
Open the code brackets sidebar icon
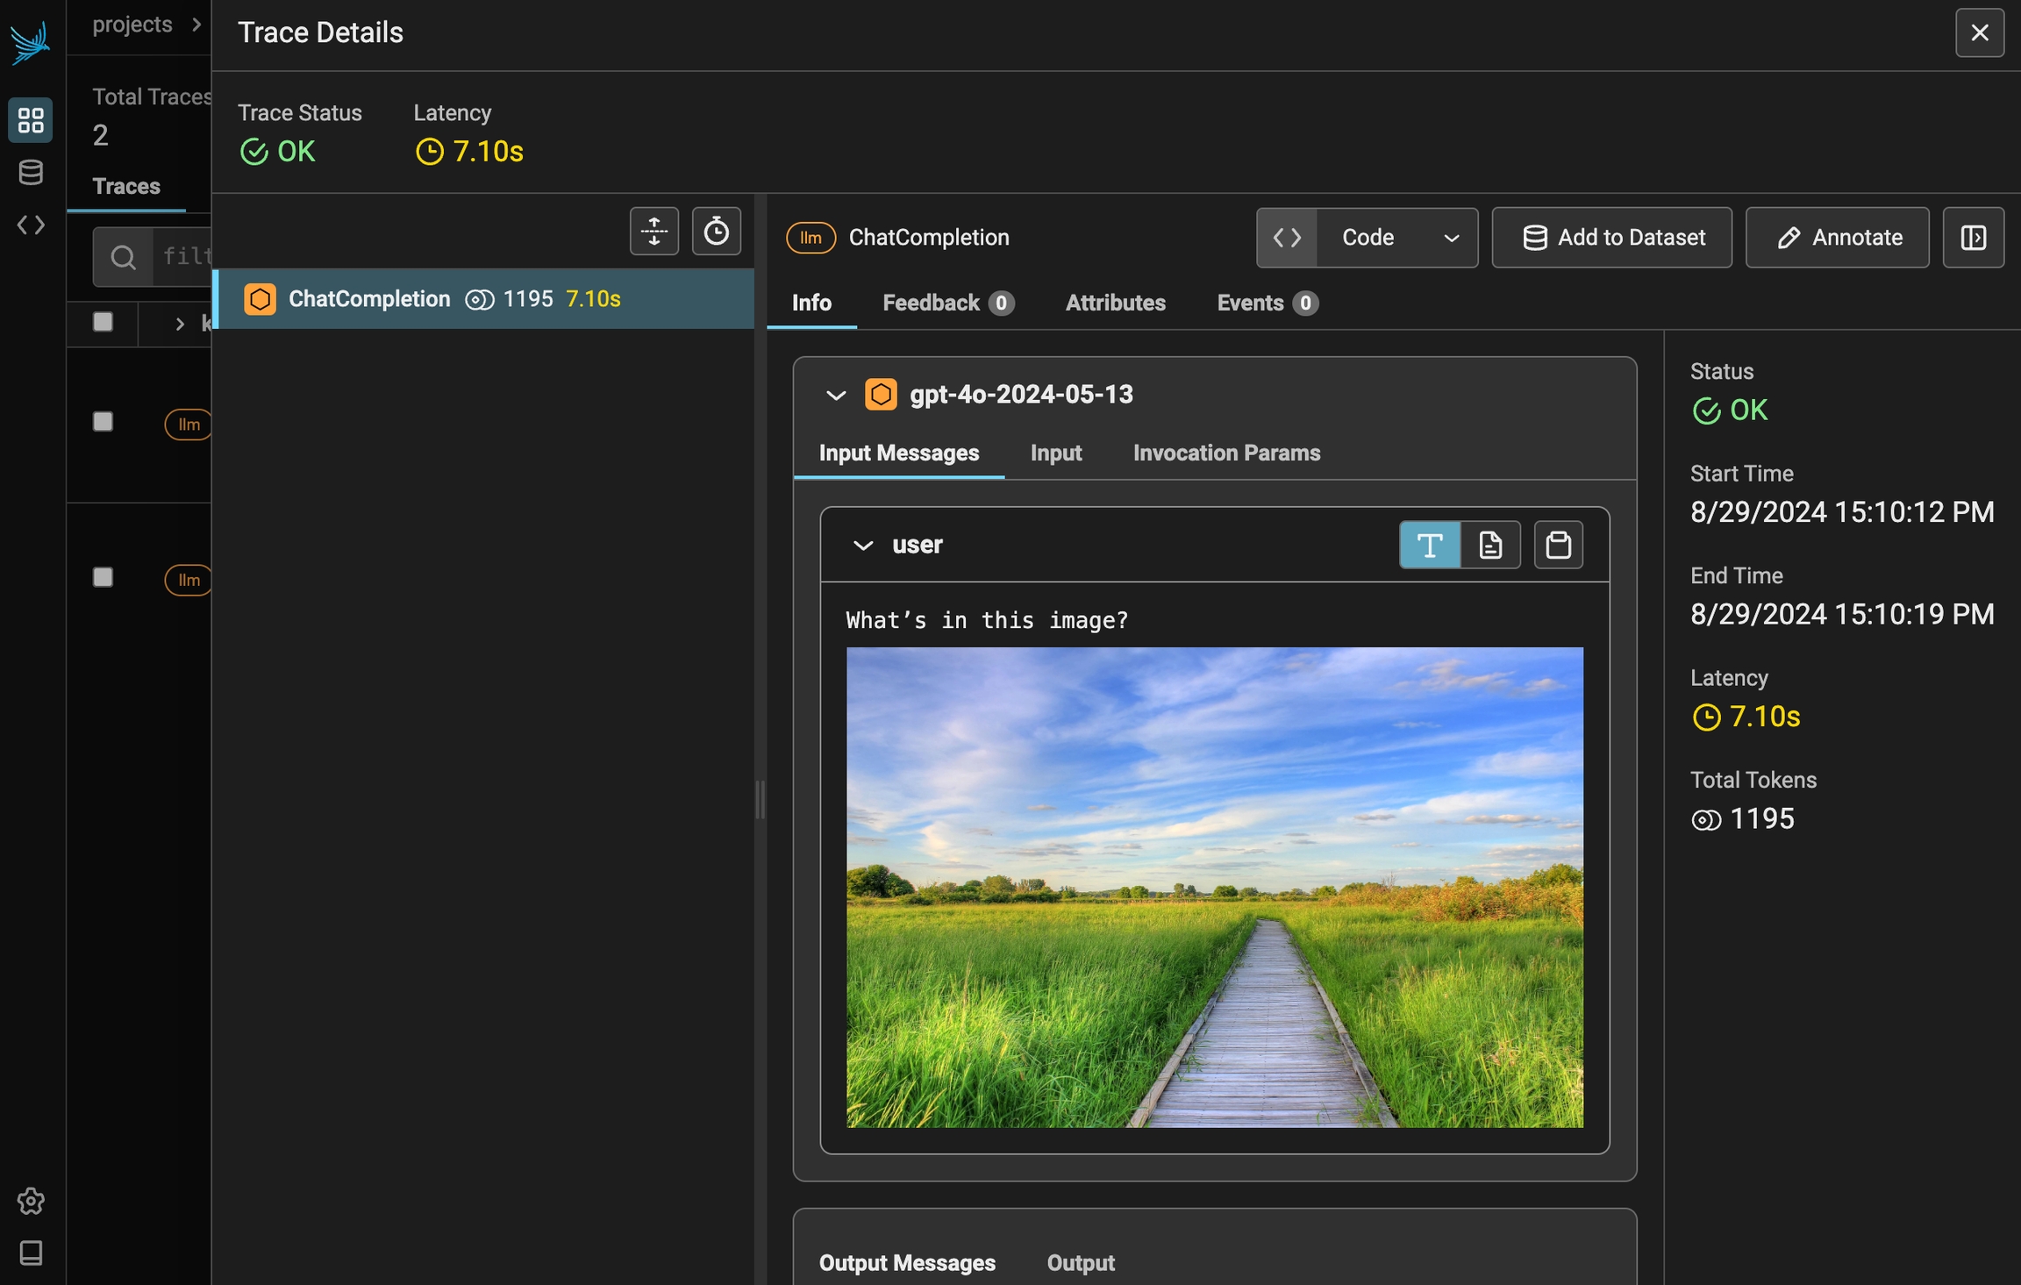[x=31, y=225]
